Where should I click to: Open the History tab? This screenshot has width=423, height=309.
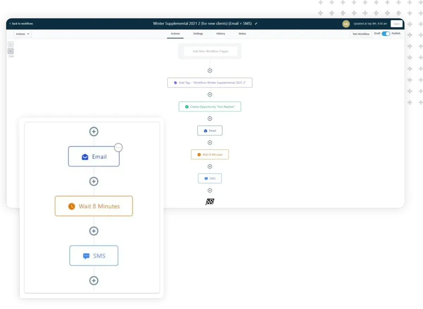tap(221, 34)
